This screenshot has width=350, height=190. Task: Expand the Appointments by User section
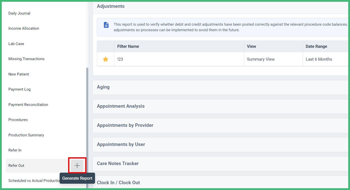[121, 144]
